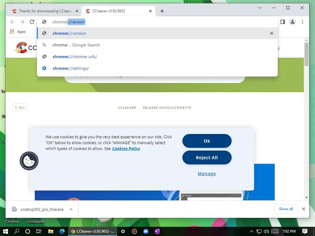Click the Reject All cookies button
Viewport: 315px width, 236px height.
point(207,158)
